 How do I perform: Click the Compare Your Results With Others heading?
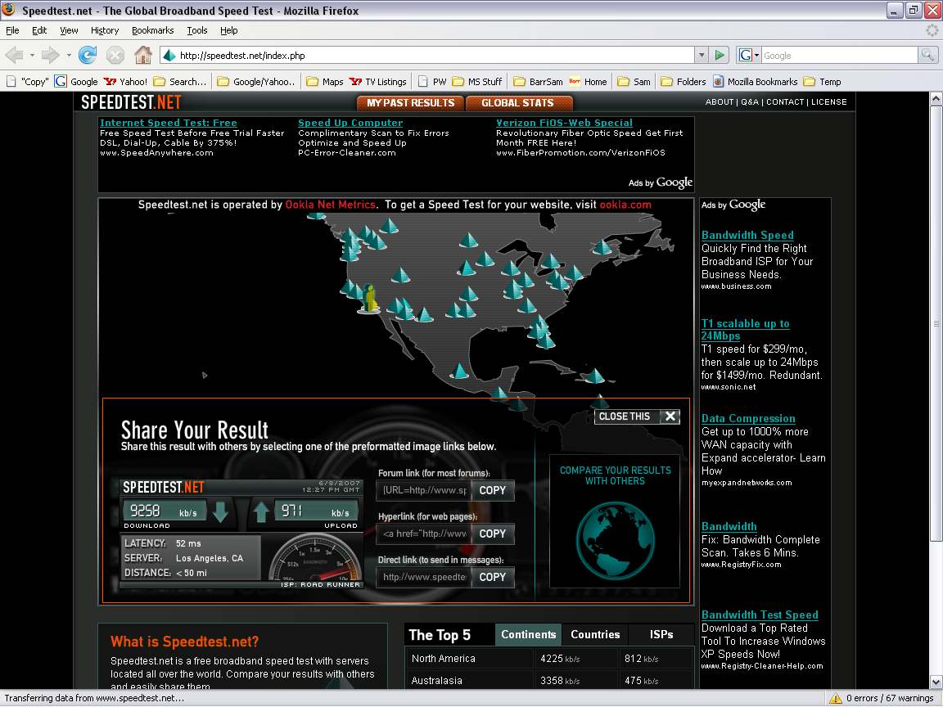[x=615, y=475]
